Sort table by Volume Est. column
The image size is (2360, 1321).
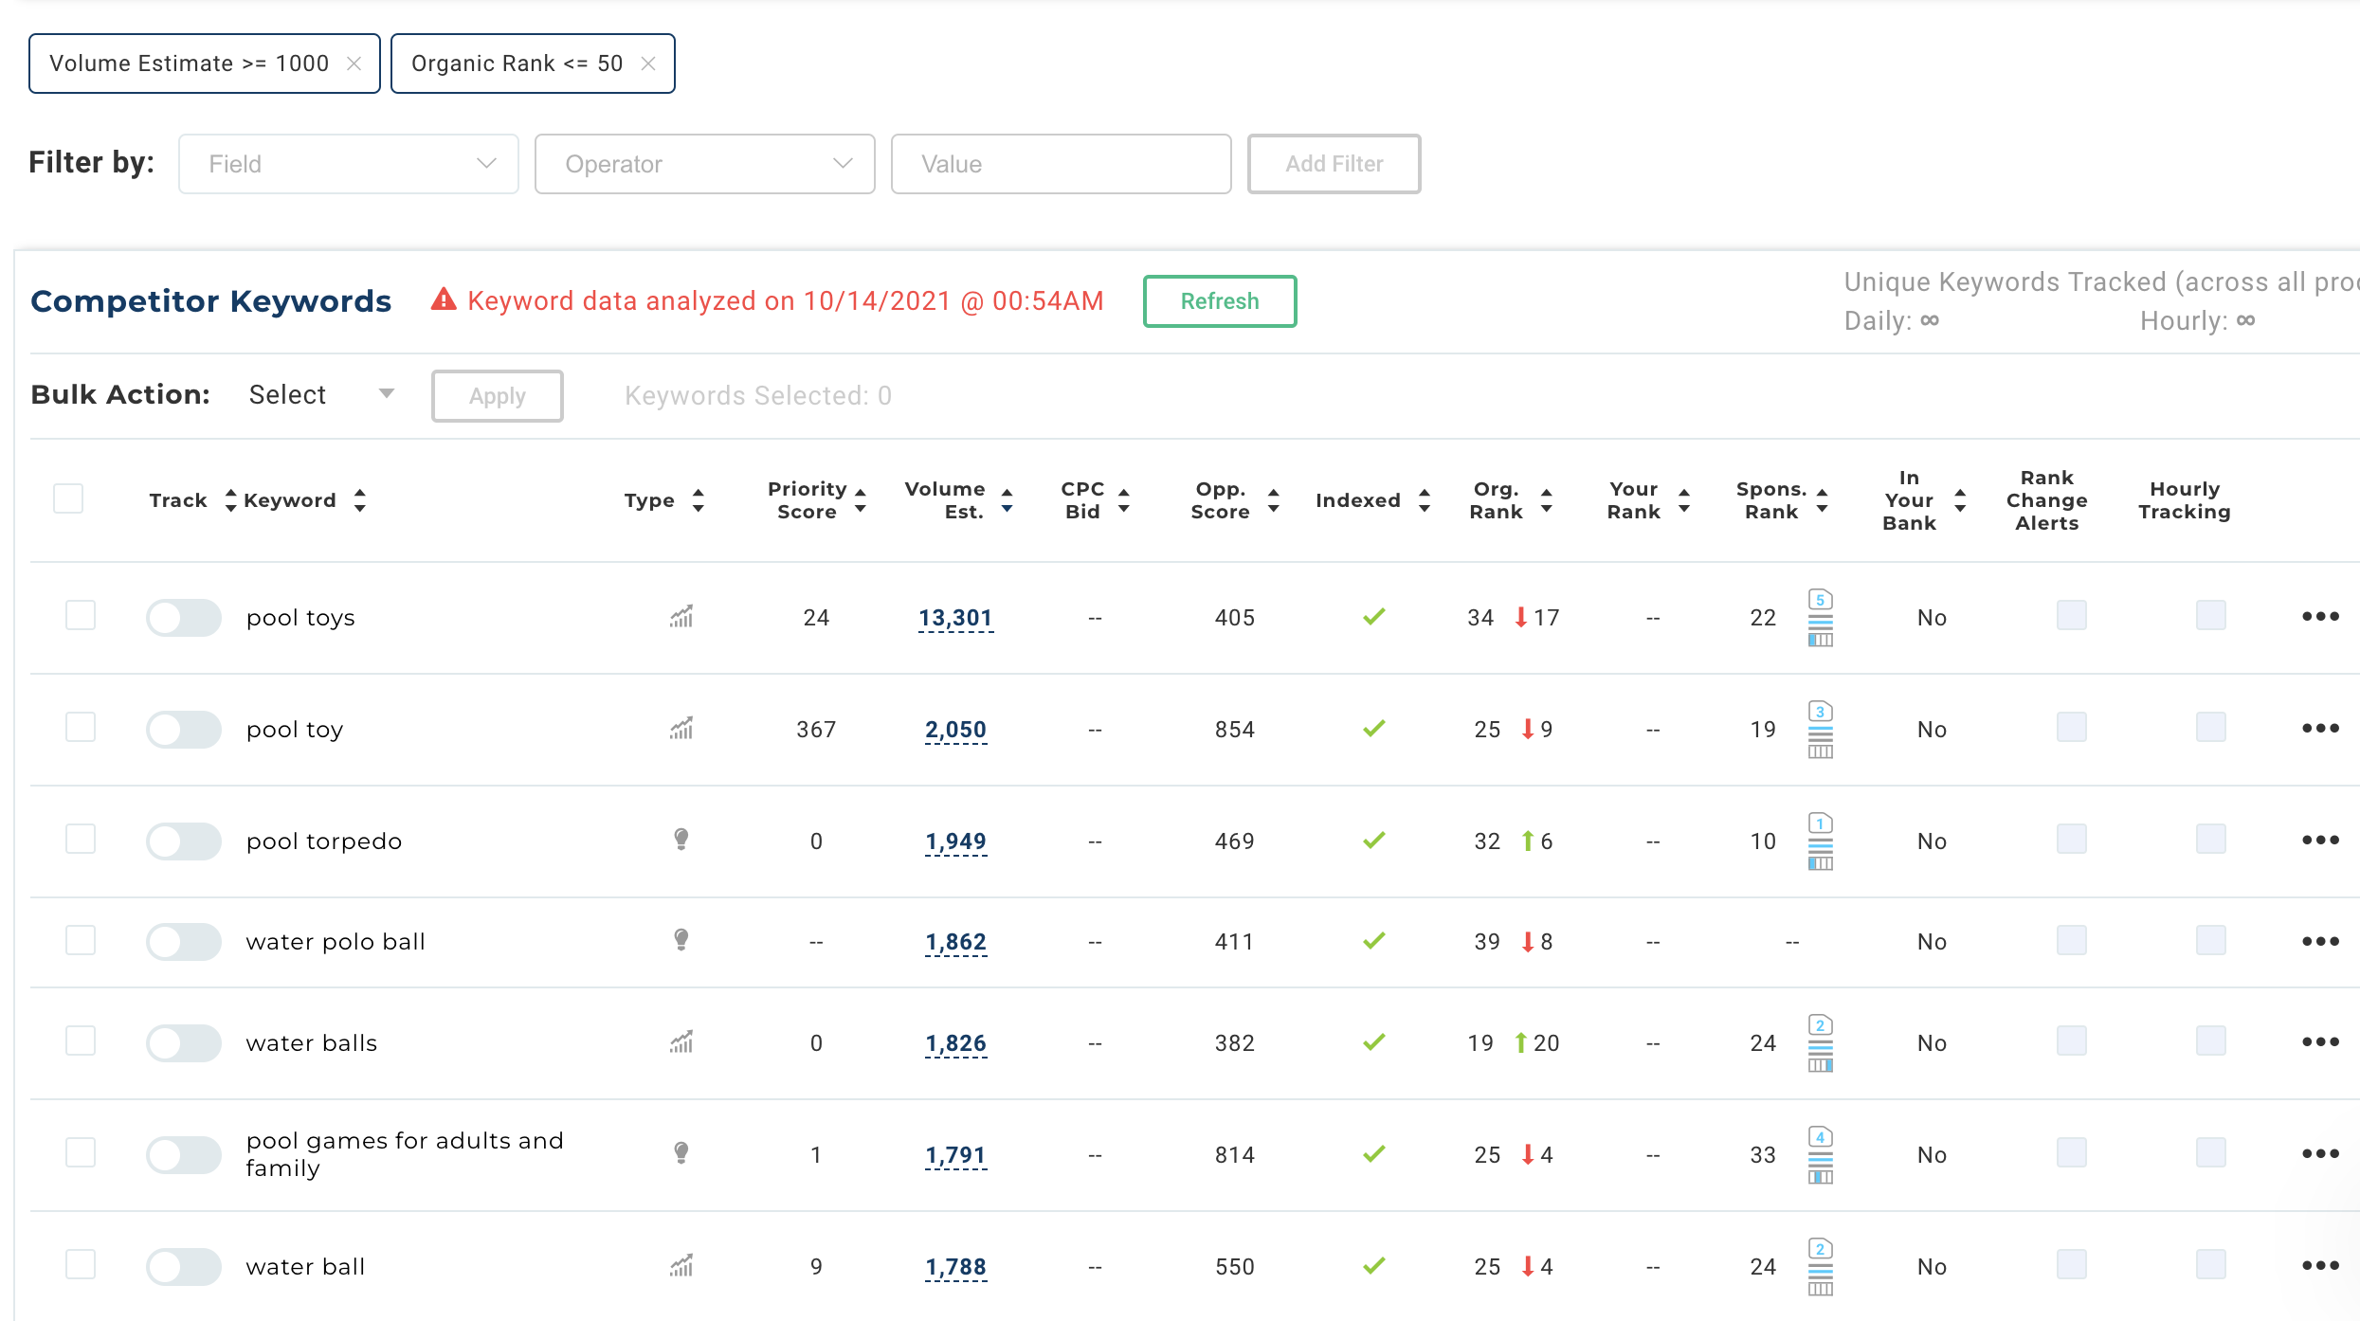1007,500
